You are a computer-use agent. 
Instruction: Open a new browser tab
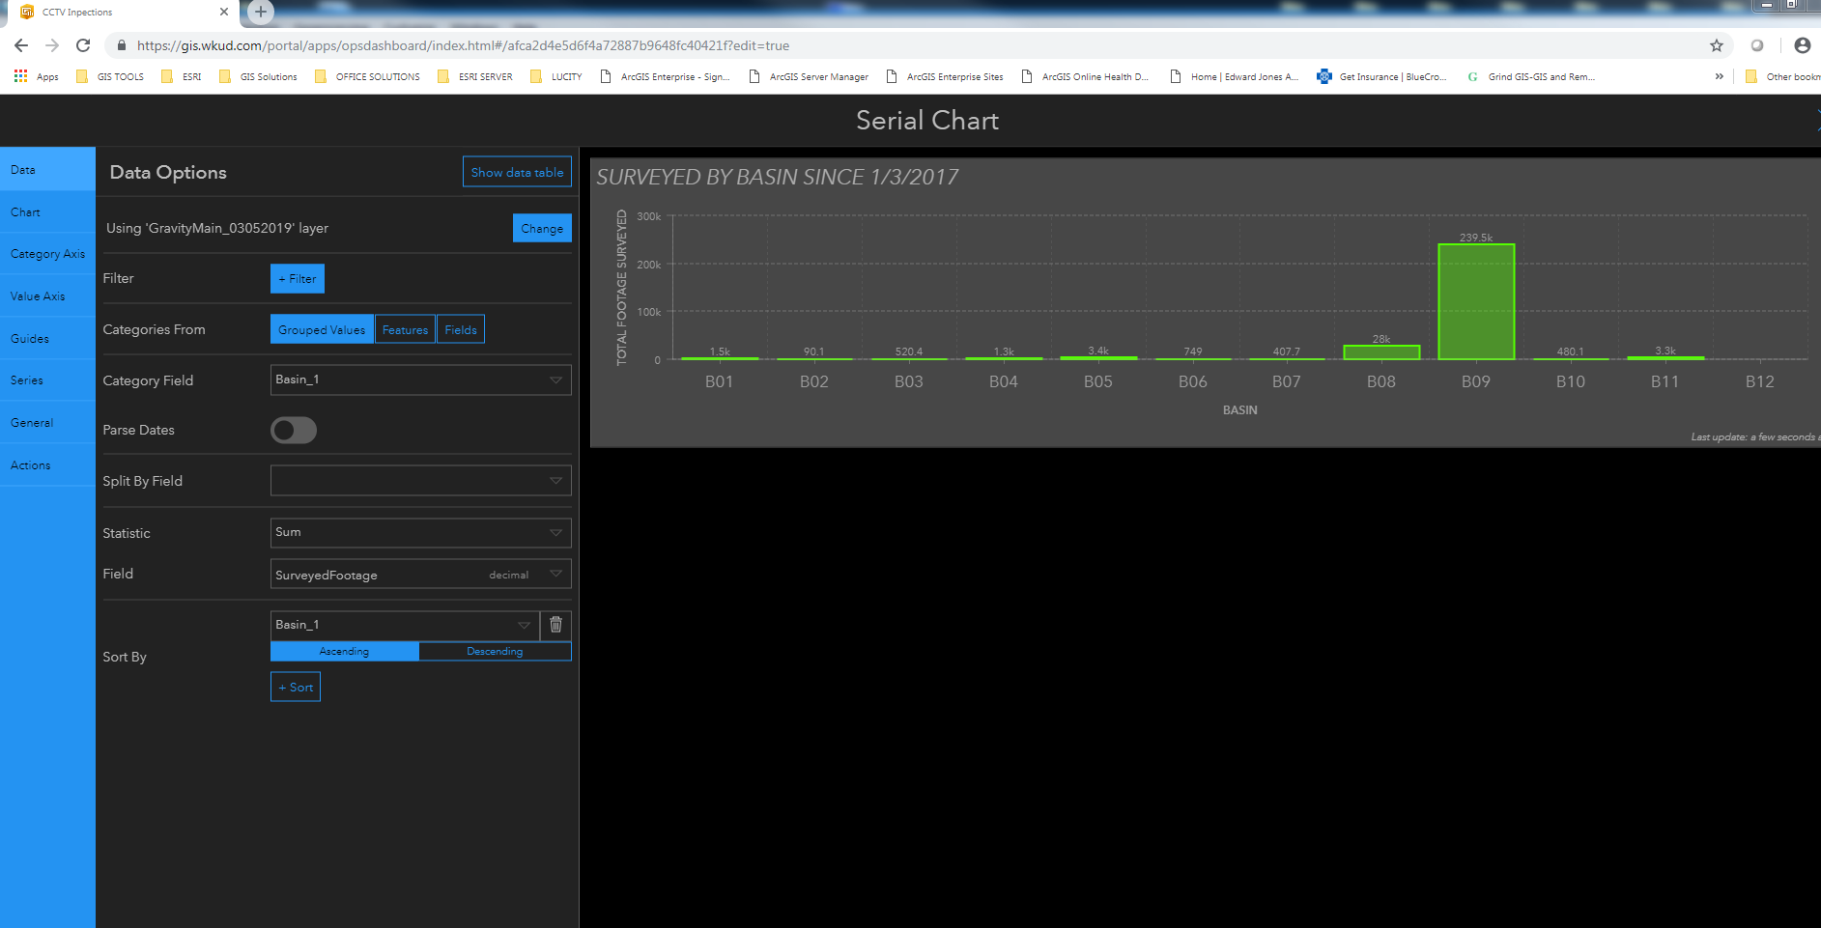tap(261, 12)
